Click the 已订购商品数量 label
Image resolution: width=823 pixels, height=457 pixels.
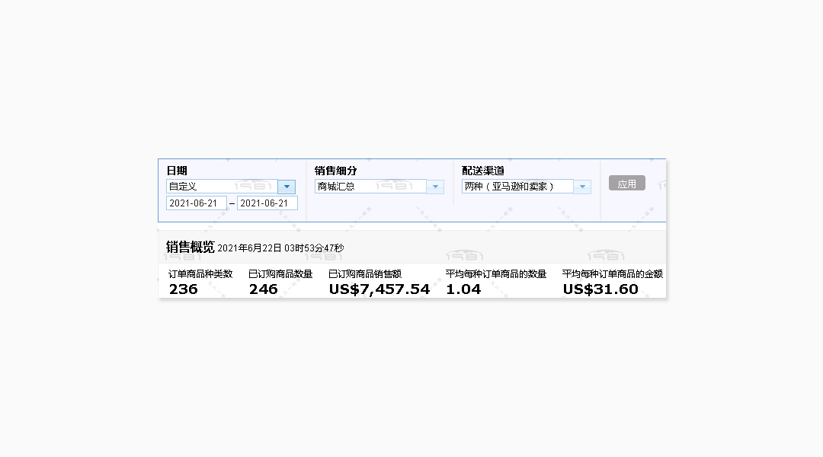280,274
